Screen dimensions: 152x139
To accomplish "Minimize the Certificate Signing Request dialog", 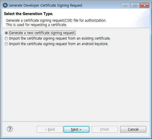I will [x=125, y=5].
